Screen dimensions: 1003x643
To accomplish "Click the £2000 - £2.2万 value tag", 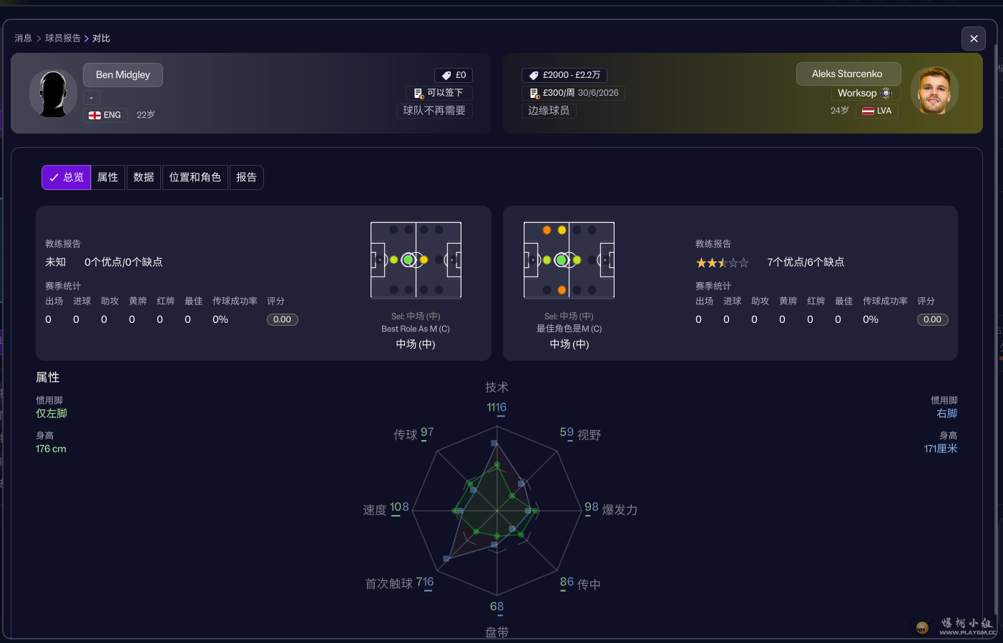I will [x=564, y=75].
